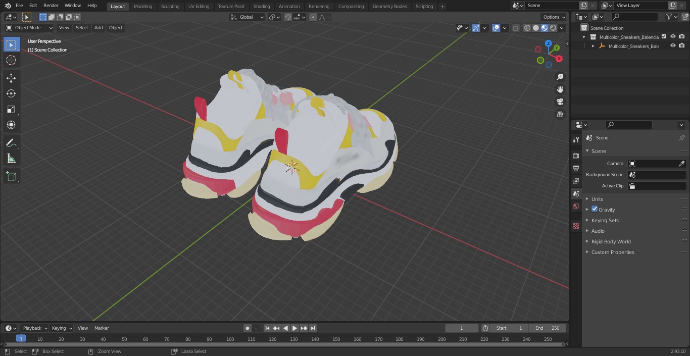Uncheck Multicolor_Sneakers_Balencia collection exclude checkbox
The width and height of the screenshot is (690, 356).
point(664,36)
